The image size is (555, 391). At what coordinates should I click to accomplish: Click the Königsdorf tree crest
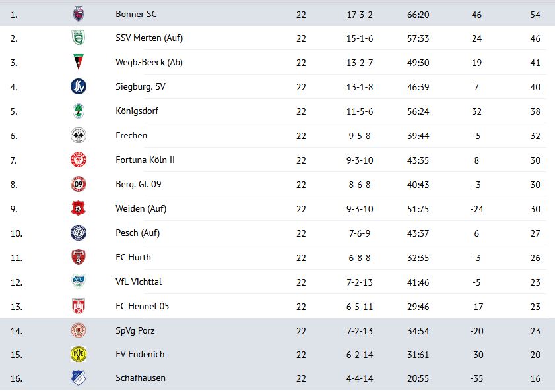(79, 111)
